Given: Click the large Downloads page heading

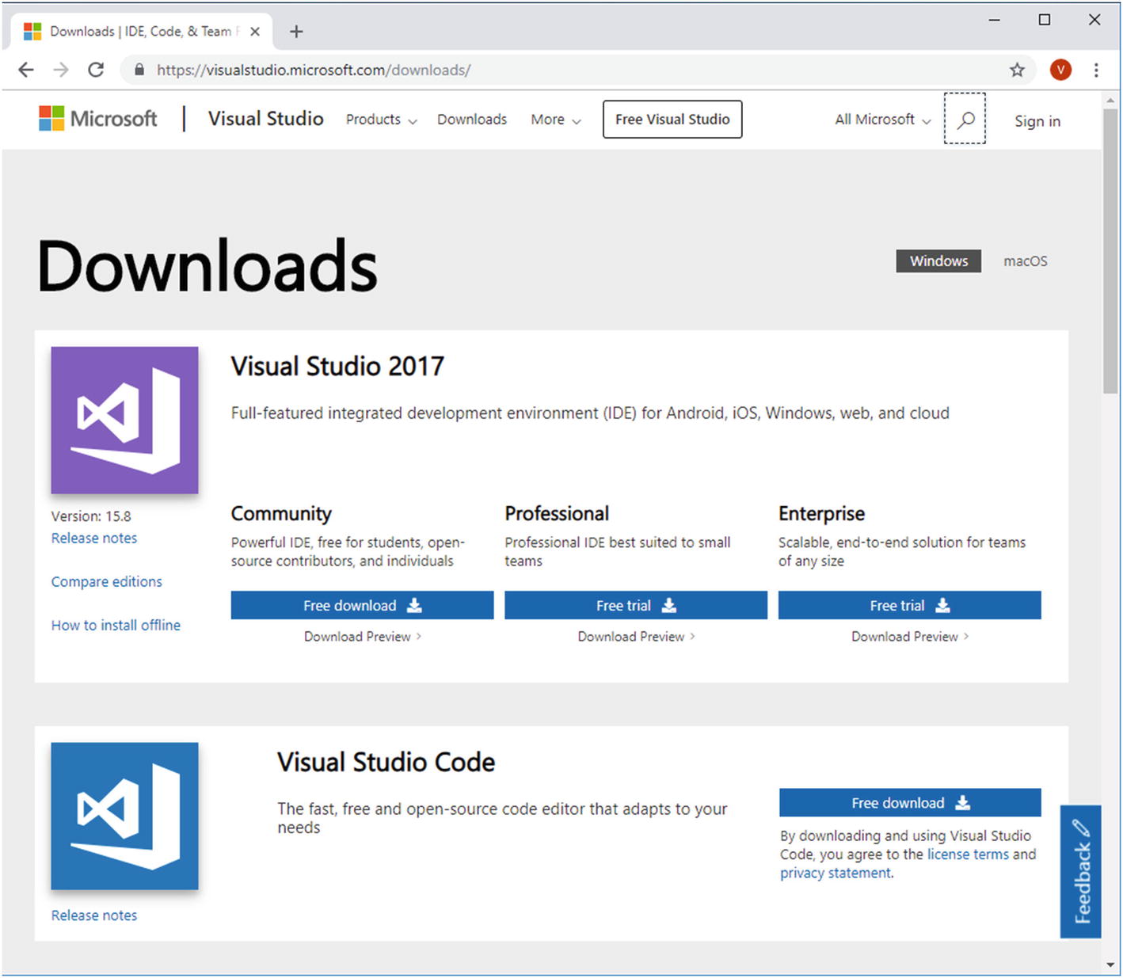Looking at the screenshot, I should click(x=207, y=266).
